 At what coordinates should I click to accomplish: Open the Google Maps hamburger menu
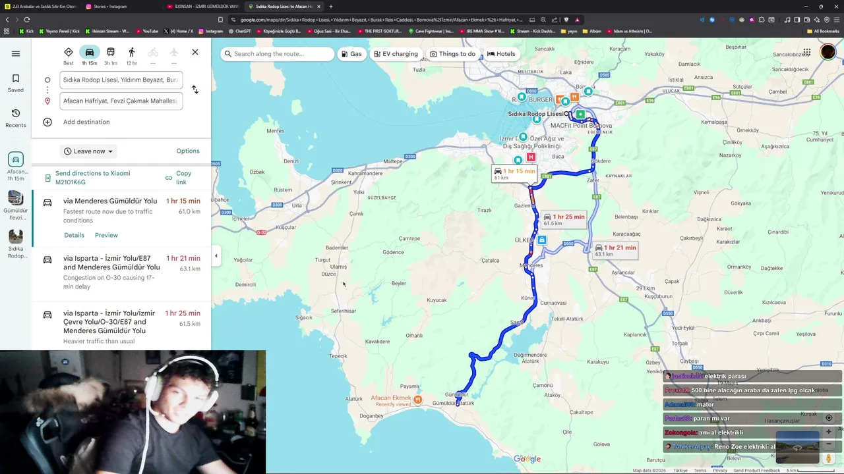[x=16, y=53]
